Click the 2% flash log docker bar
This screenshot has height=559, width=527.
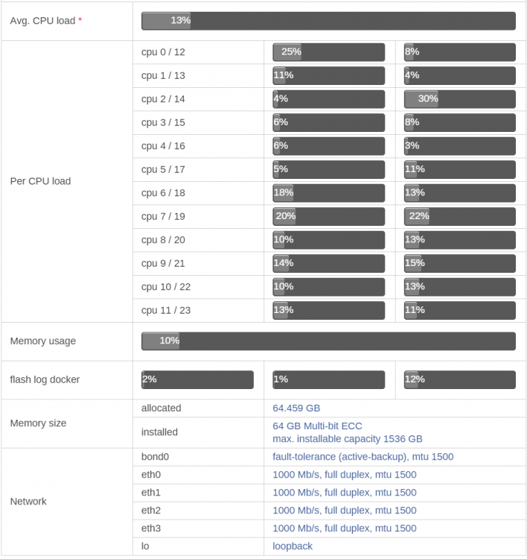pyautogui.click(x=198, y=379)
